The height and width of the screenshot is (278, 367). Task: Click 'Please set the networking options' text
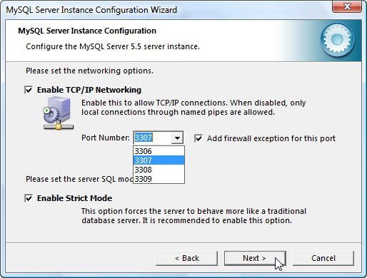(x=89, y=71)
